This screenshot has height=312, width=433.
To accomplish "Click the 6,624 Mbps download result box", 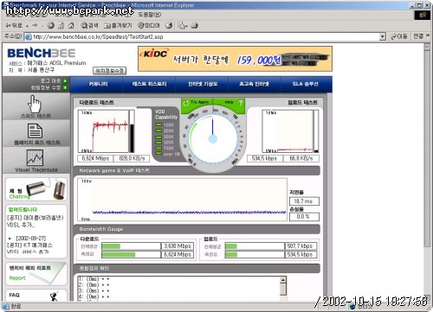I will [95, 158].
